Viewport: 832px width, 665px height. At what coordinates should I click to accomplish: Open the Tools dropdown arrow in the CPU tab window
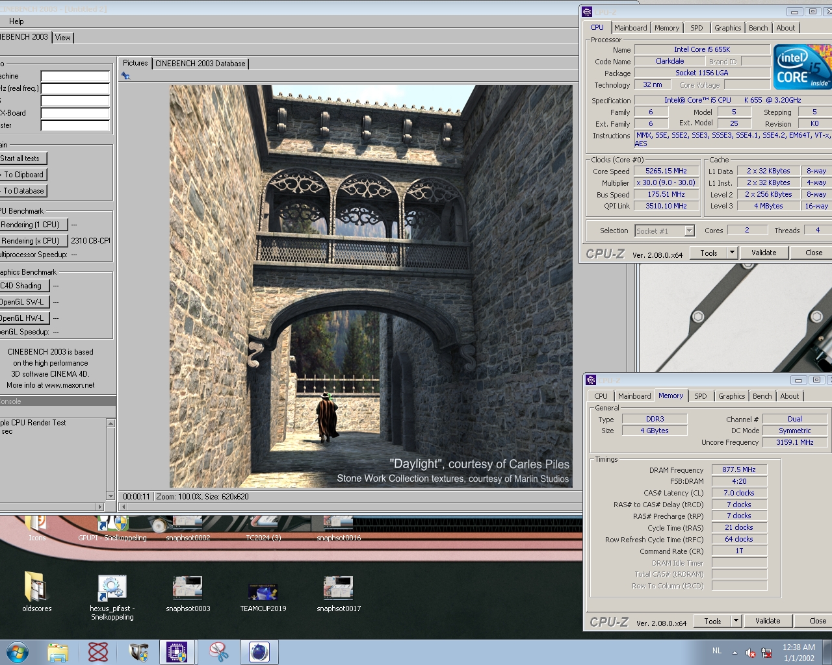point(732,253)
